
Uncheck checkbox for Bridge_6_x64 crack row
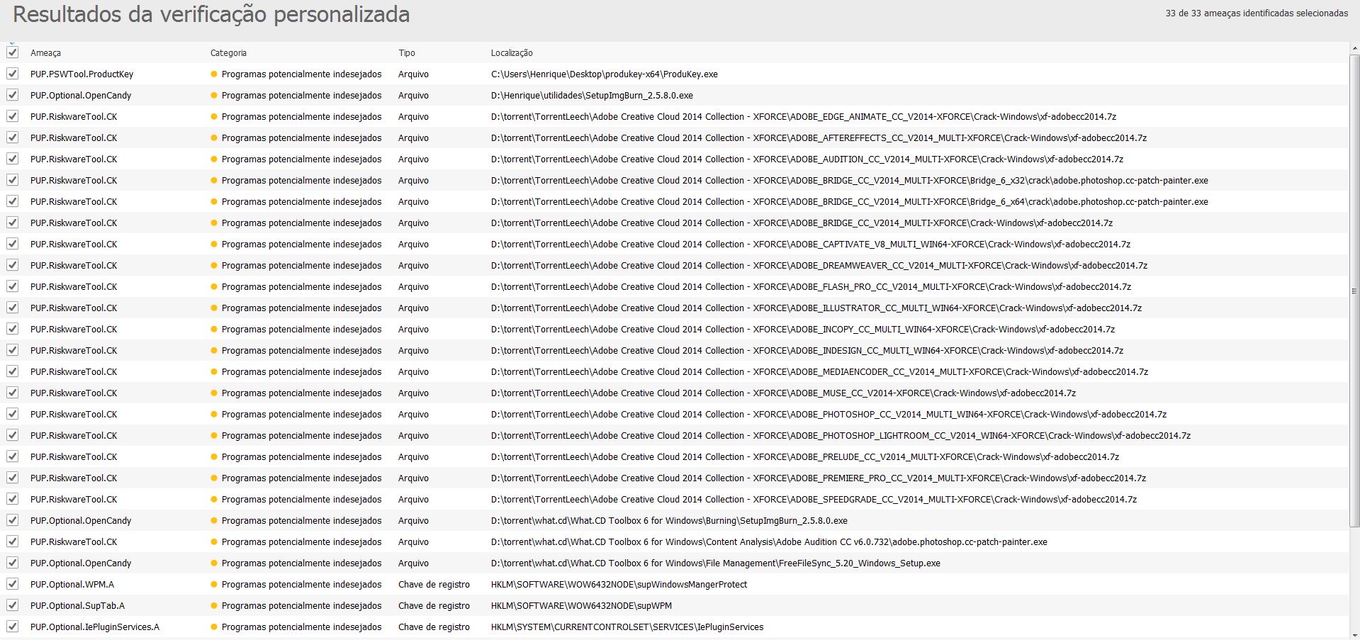13,201
